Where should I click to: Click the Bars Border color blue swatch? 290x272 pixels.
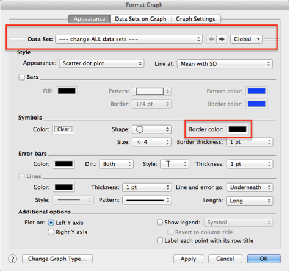click(256, 104)
